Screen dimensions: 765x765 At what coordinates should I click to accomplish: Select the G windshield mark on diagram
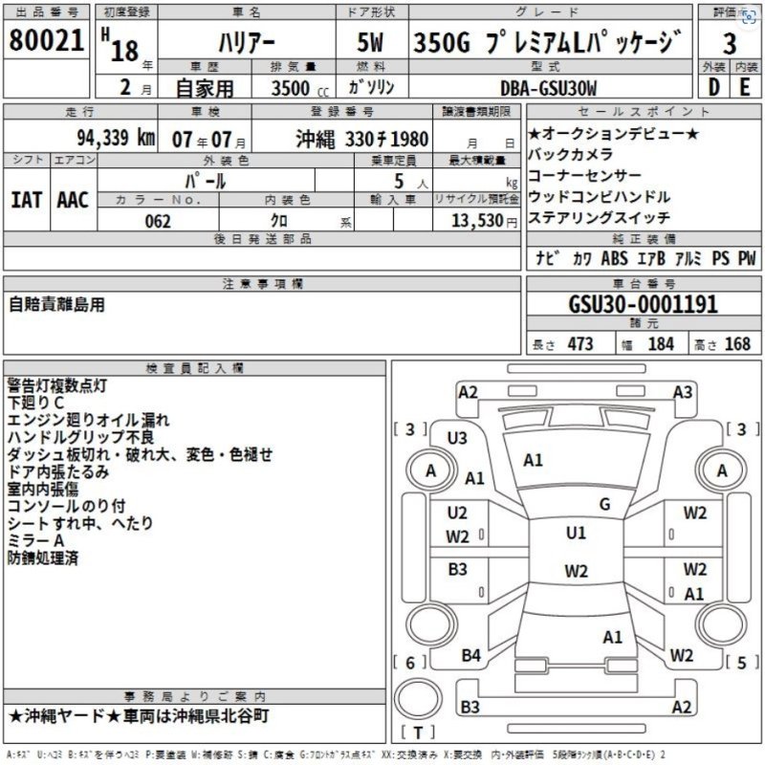(x=604, y=504)
